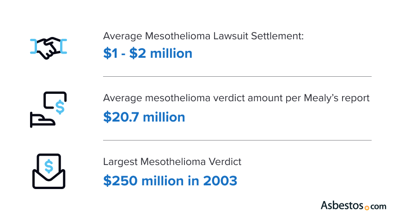Screen dimensions: 416x220
Task: Click the dollar sign inside the envelope icon
Action: coord(49,165)
